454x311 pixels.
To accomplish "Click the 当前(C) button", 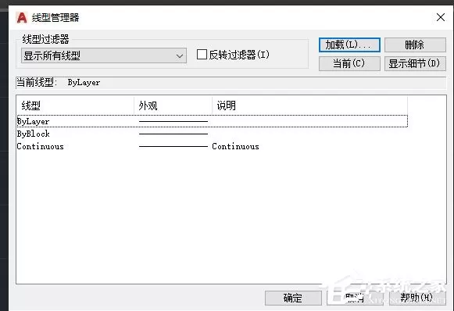I will pos(349,63).
